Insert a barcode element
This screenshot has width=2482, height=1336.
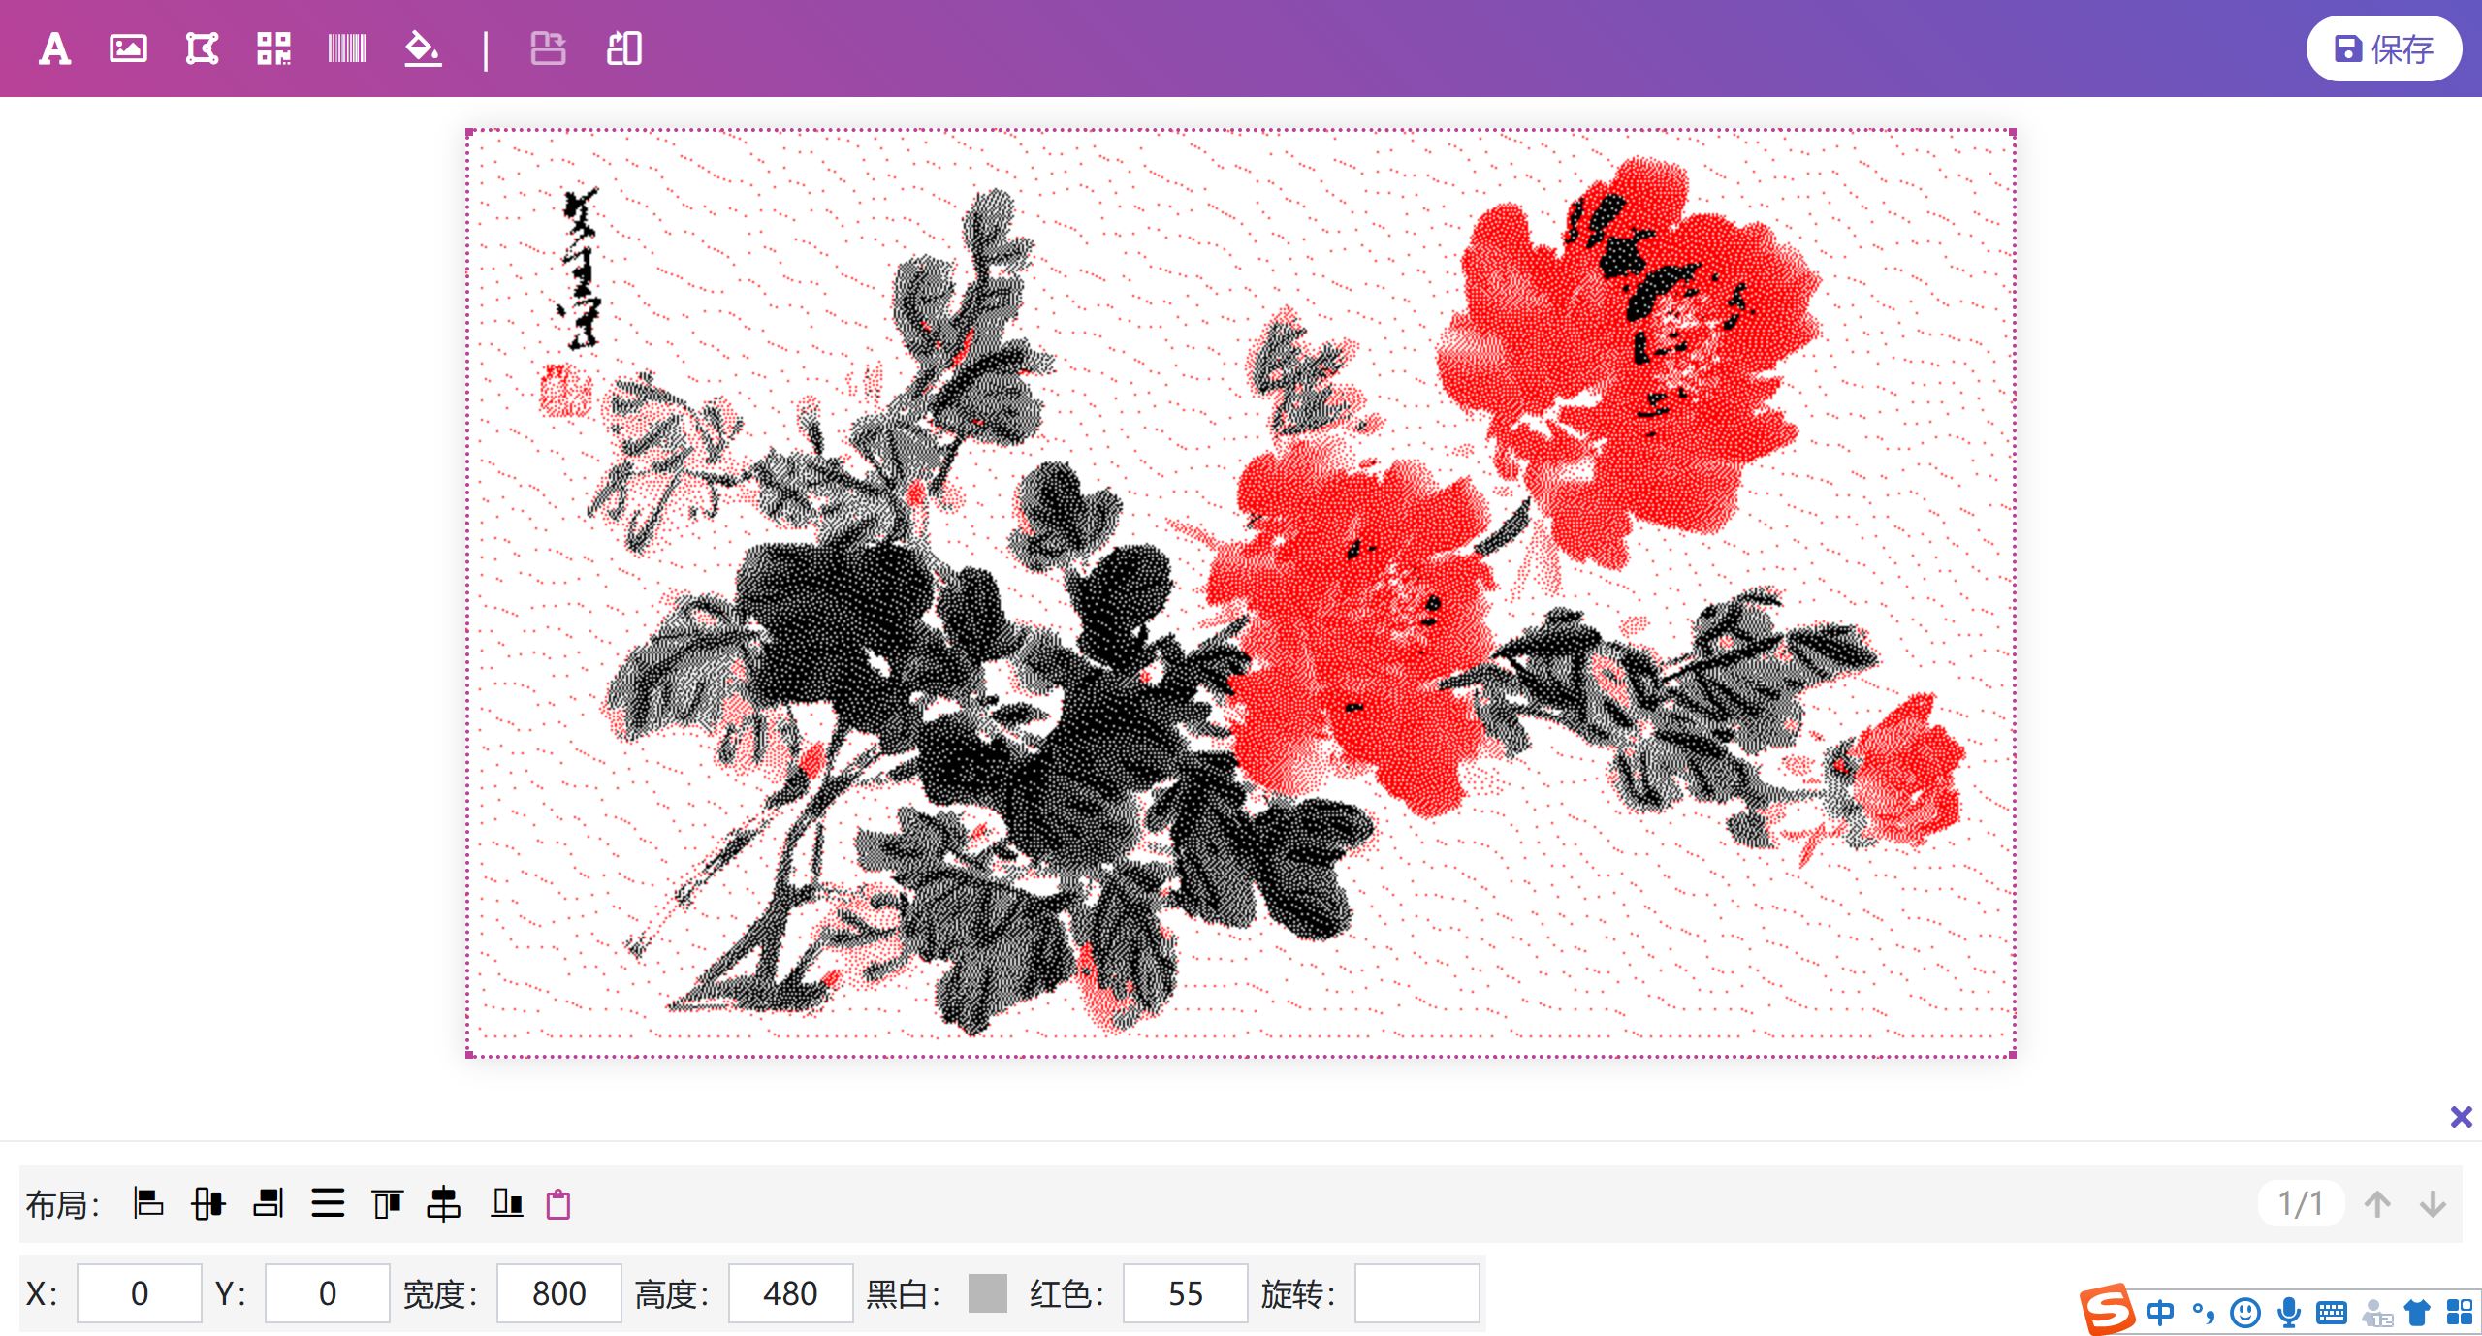[x=348, y=48]
